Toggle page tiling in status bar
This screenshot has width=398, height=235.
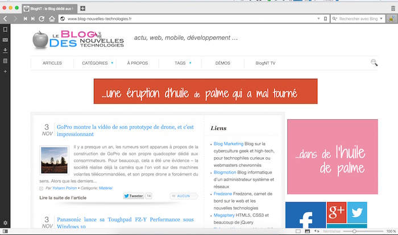point(298,231)
